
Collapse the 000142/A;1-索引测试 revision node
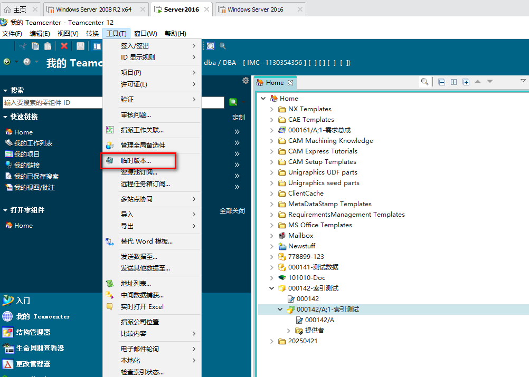click(x=280, y=310)
